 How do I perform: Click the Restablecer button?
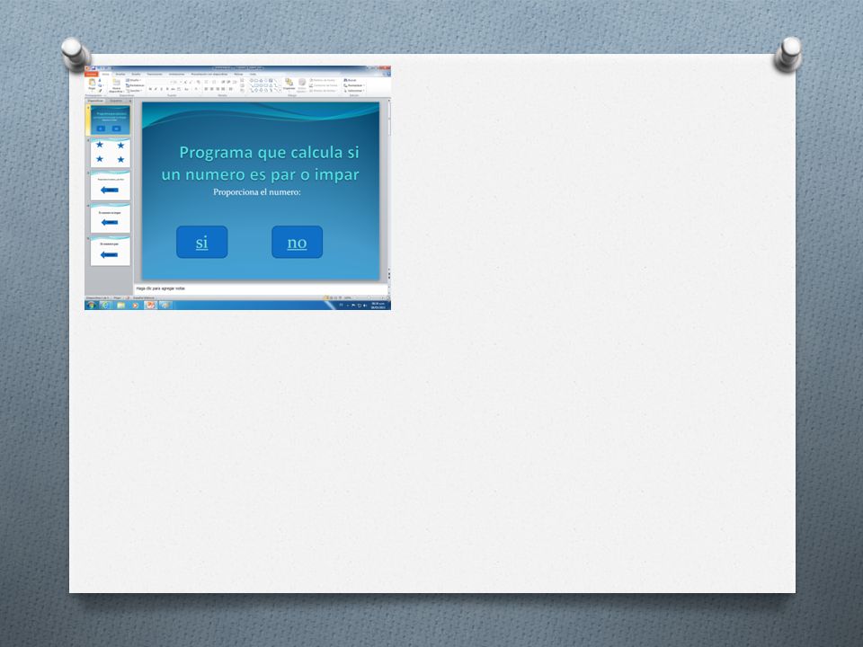click(136, 85)
